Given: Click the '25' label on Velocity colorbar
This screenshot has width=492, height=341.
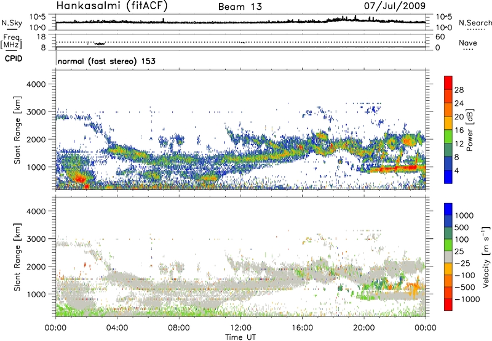Looking at the screenshot, I should coord(459,251).
